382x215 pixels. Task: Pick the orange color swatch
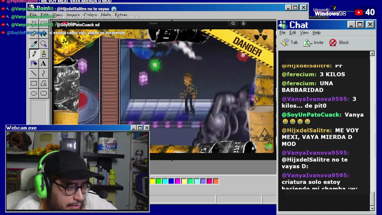216,181
